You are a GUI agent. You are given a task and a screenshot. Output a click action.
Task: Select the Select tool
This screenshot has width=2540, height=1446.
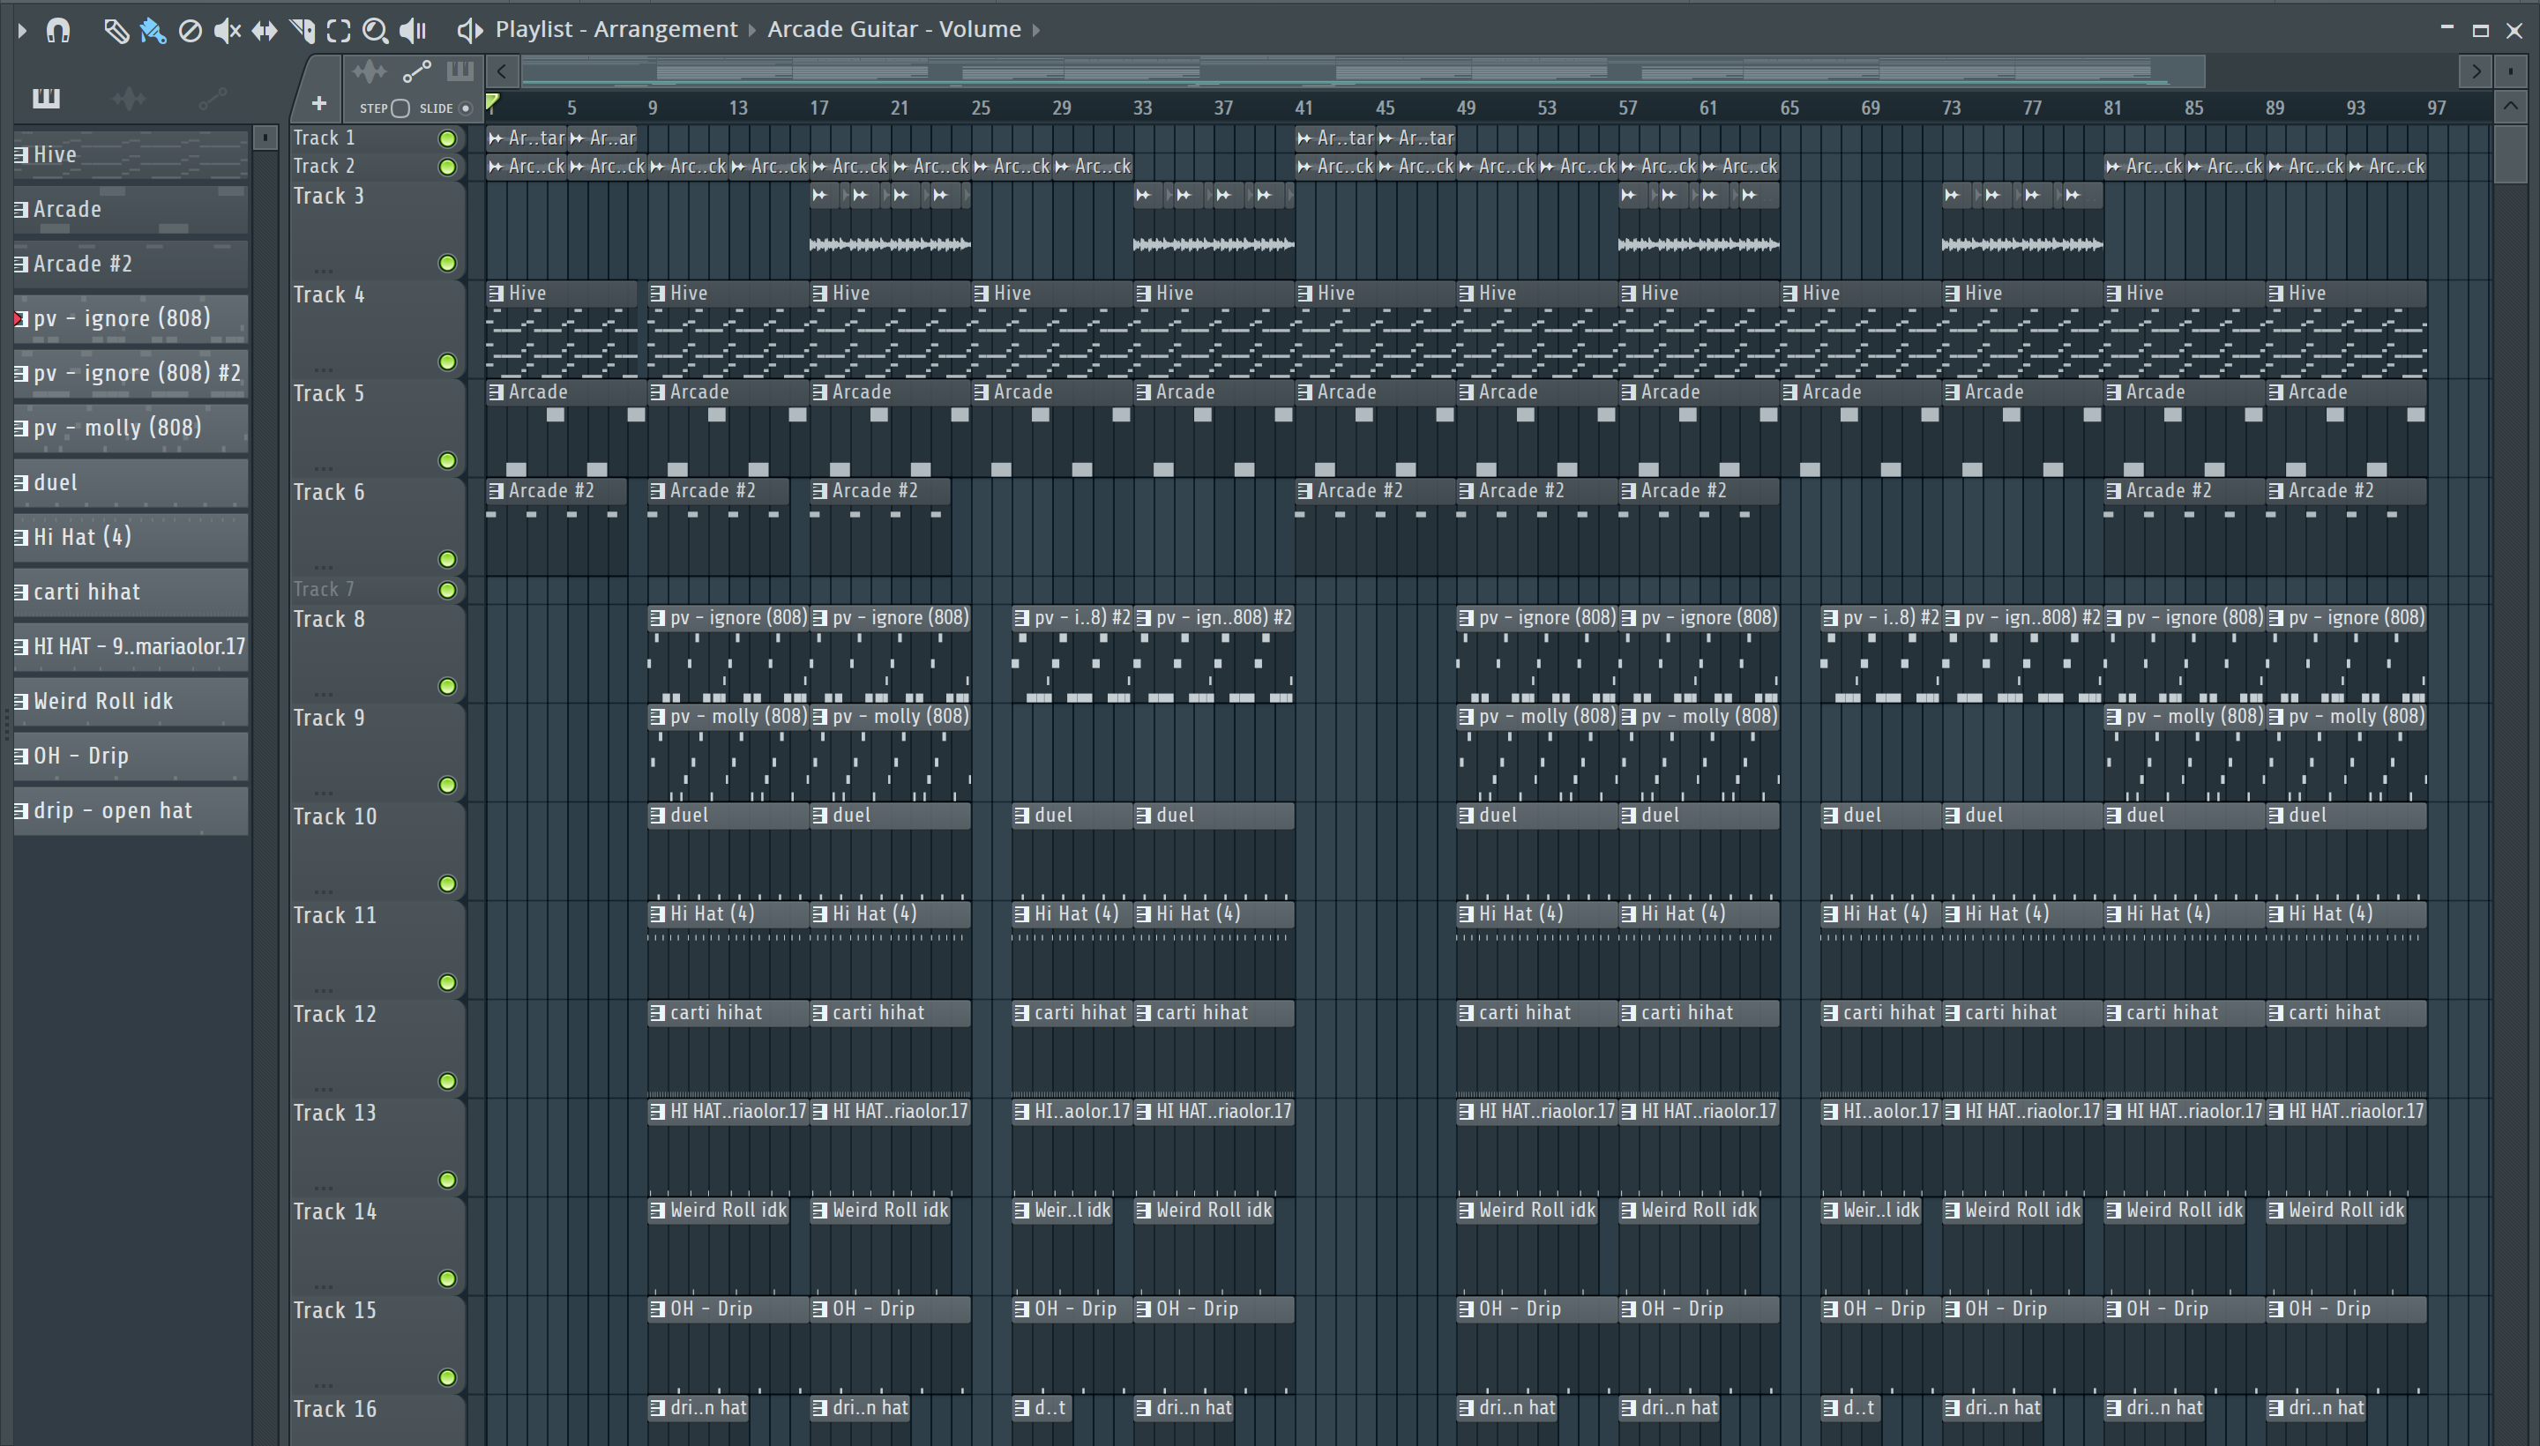pos(339,31)
